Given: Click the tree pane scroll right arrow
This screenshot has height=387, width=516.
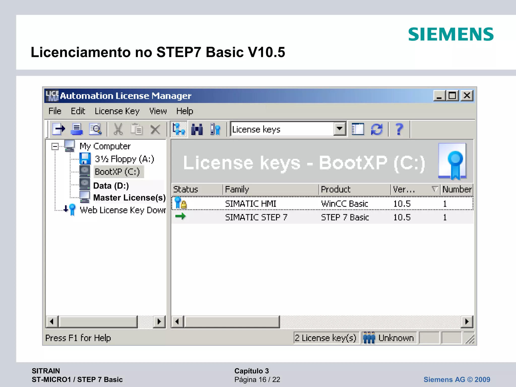Looking at the screenshot, I should coord(159,321).
